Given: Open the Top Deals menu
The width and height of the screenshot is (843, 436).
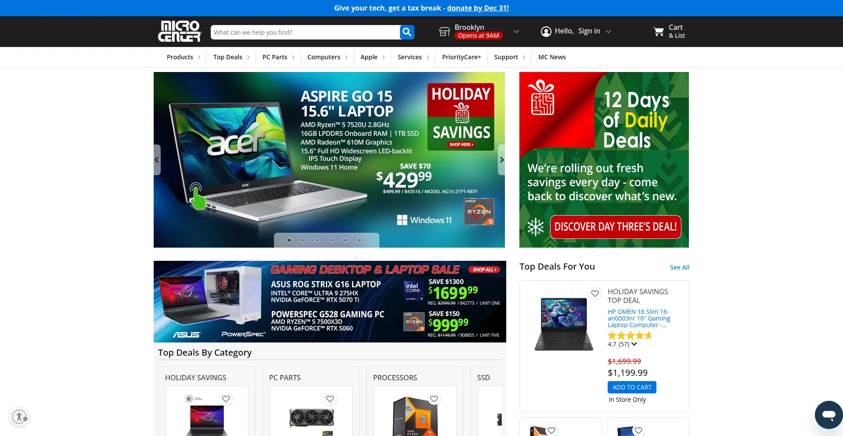Looking at the screenshot, I should coord(227,57).
